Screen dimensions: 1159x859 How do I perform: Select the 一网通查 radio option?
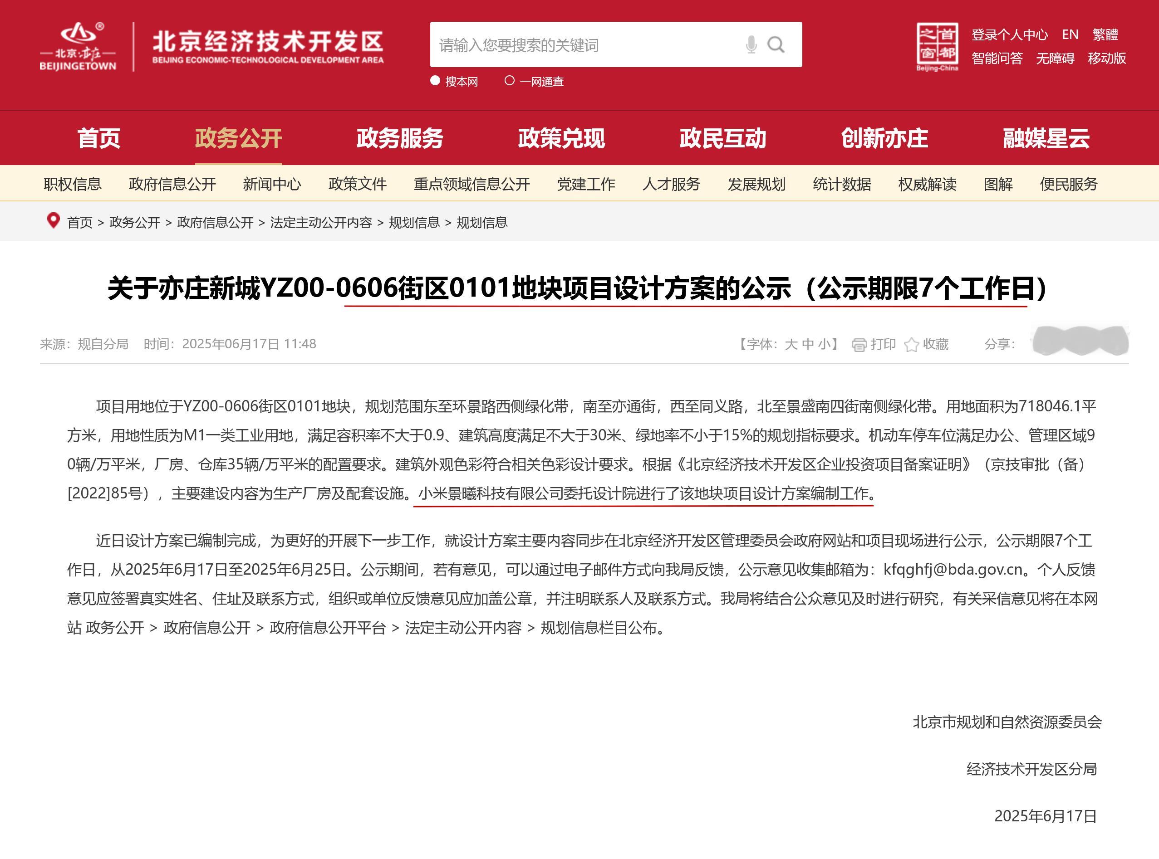(510, 81)
